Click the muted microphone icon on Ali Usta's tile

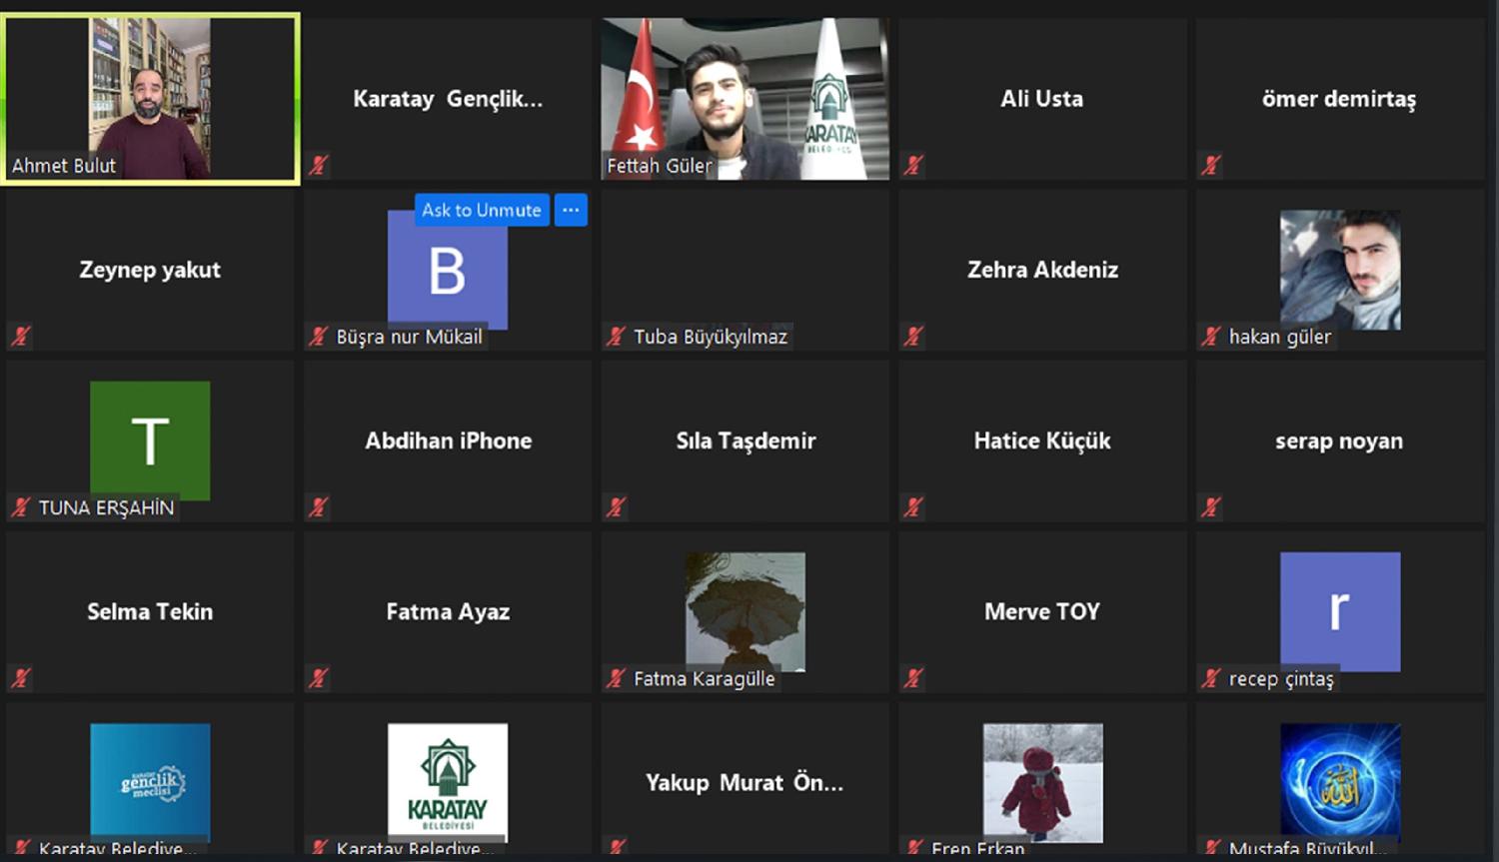click(913, 165)
